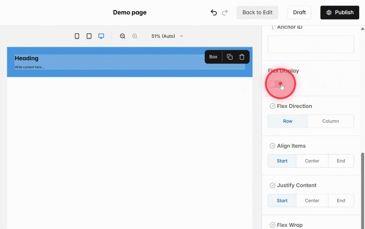Redo the last change

click(225, 12)
